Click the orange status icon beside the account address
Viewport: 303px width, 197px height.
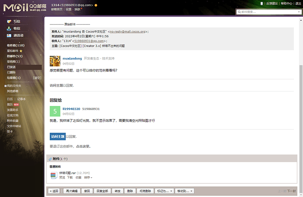[x=96, y=5]
